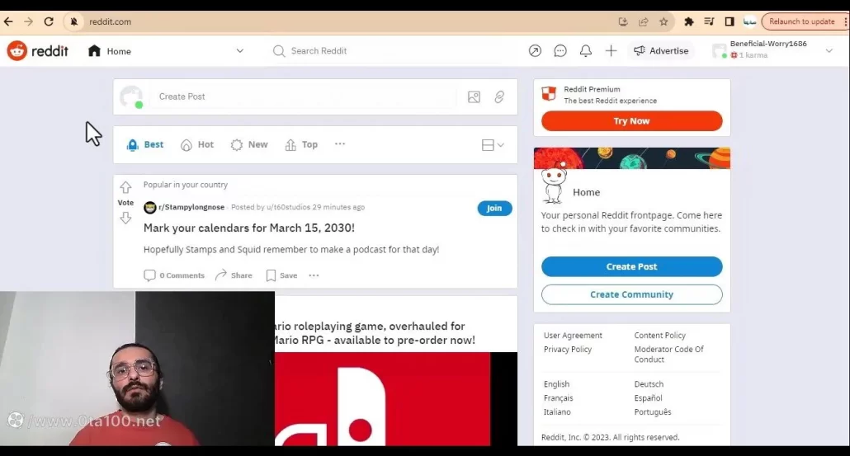Open the Privacy Policy link
The height and width of the screenshot is (456, 850).
click(568, 350)
